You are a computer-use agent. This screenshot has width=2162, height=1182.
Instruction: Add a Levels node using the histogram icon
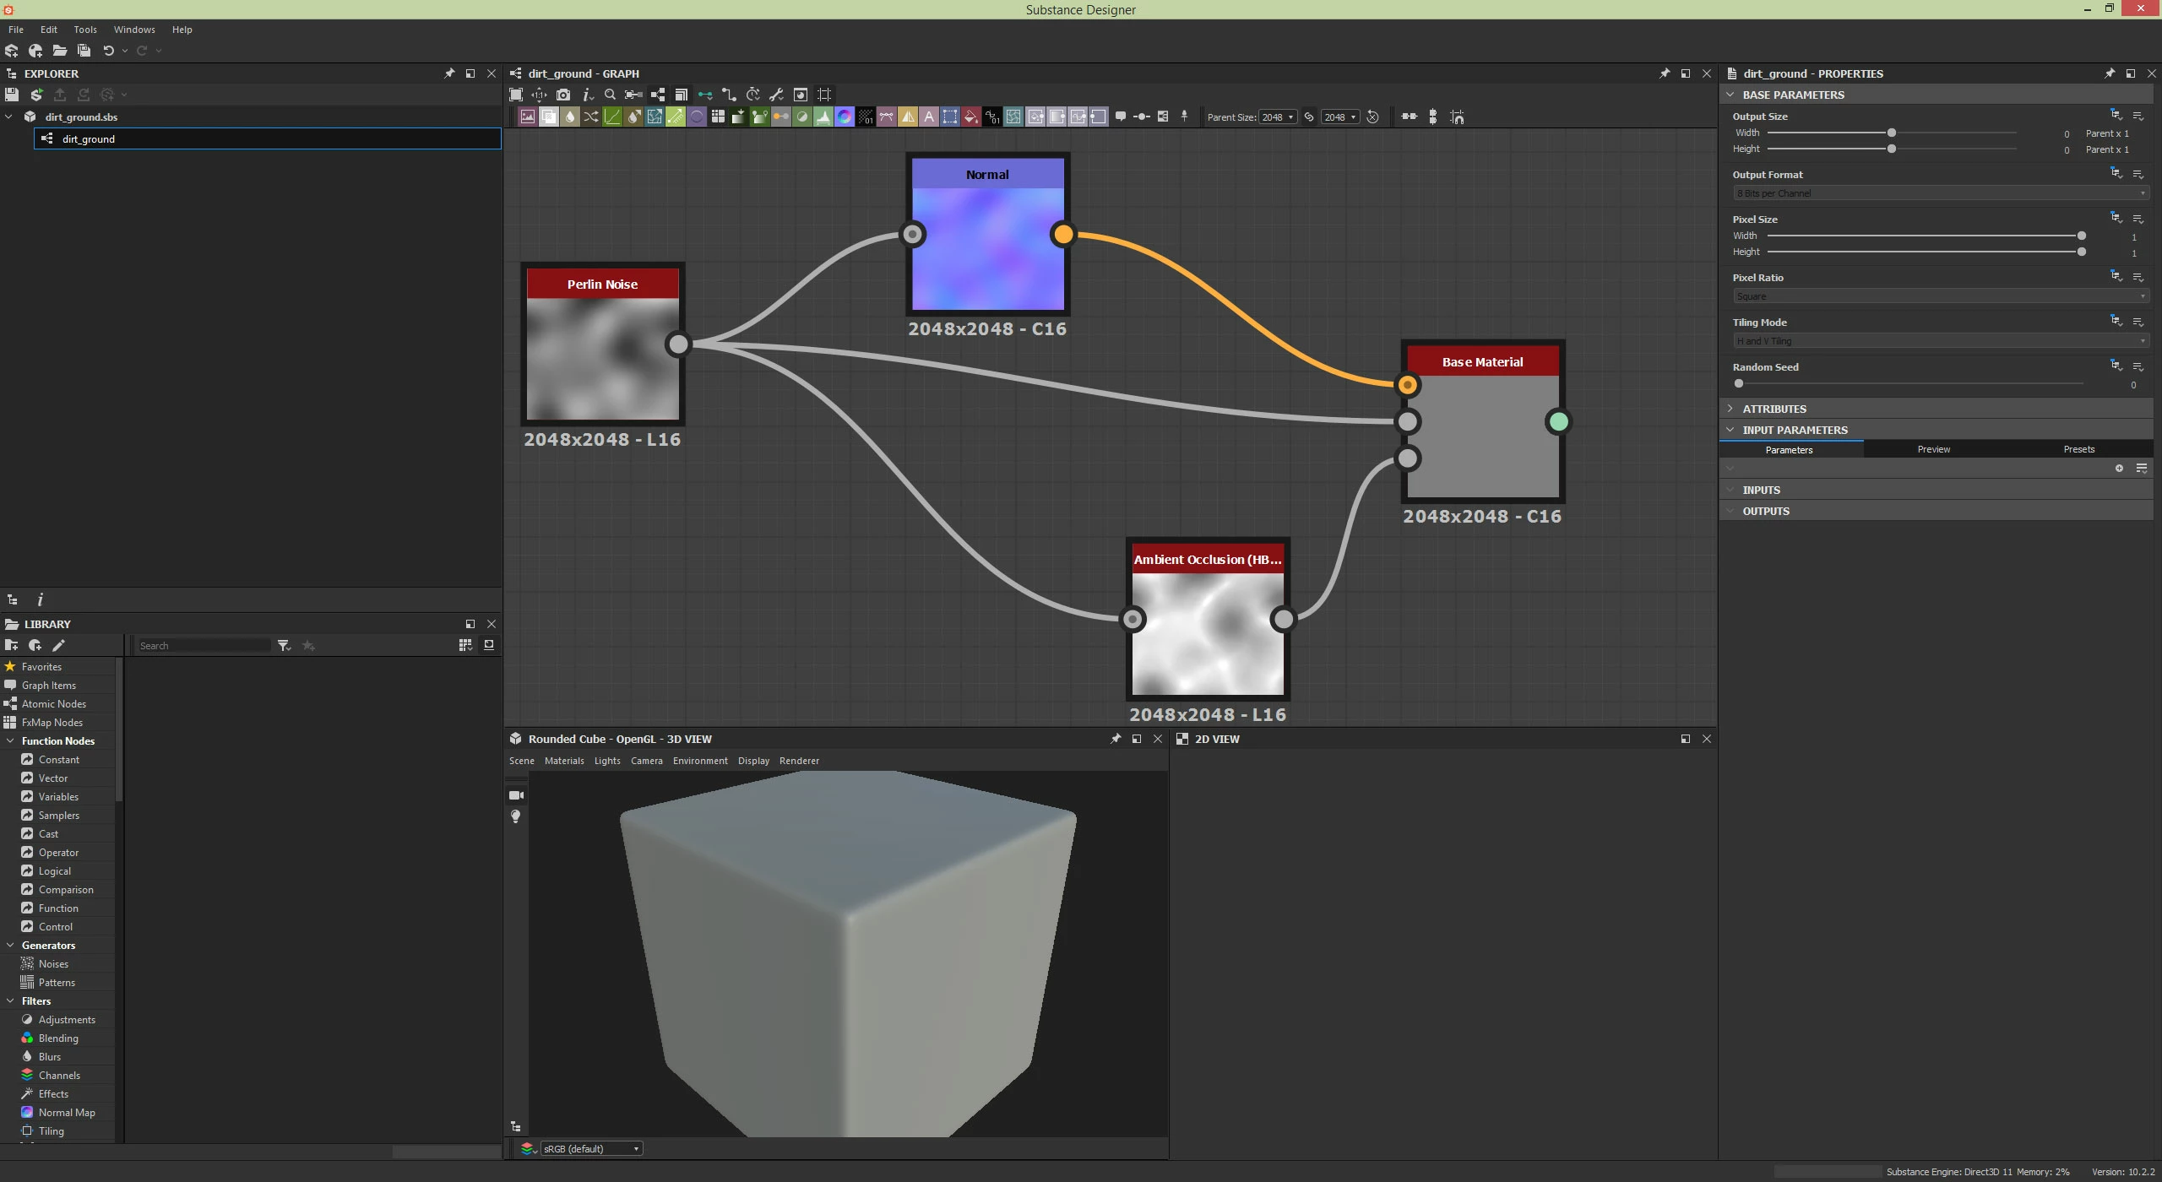click(823, 117)
